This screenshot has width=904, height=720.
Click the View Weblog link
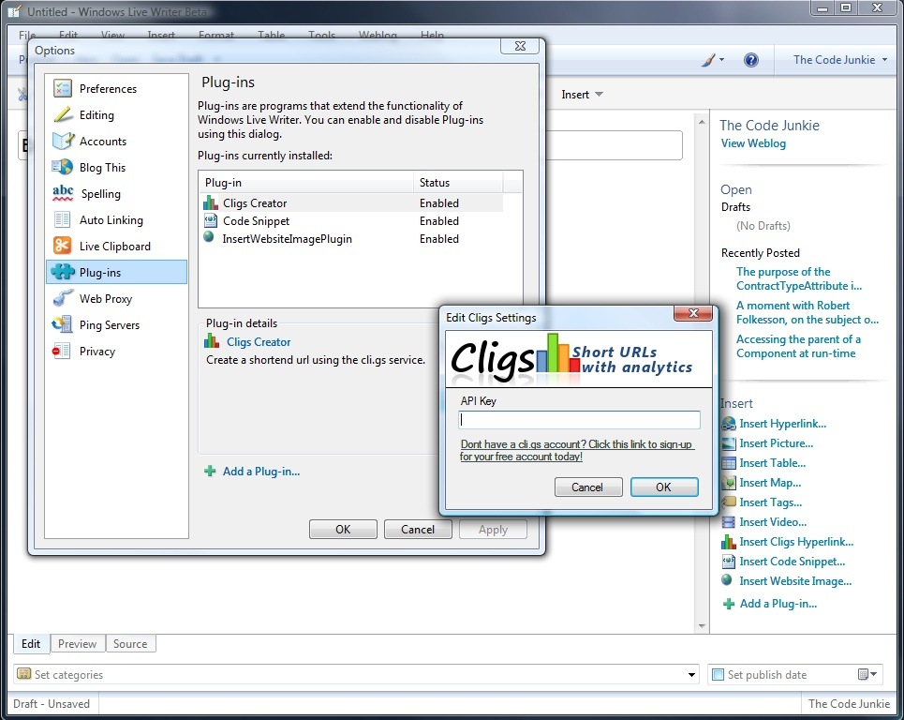pos(753,143)
